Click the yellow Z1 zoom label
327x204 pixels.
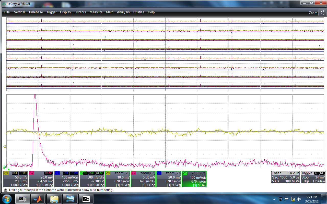click(x=108, y=173)
